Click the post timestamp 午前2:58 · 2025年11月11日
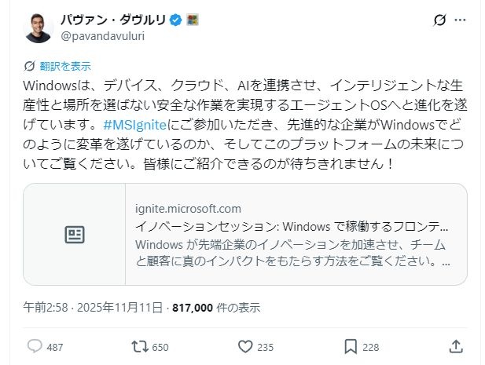485x365 pixels. click(x=94, y=307)
